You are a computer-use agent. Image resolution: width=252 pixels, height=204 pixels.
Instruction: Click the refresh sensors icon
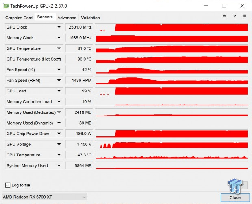coord(235,15)
